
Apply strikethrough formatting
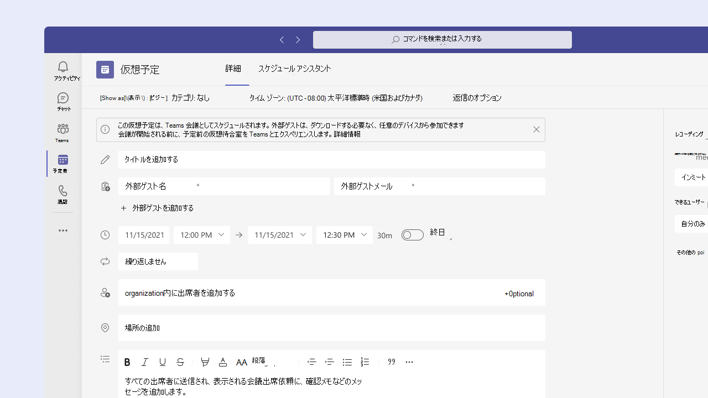click(x=180, y=362)
